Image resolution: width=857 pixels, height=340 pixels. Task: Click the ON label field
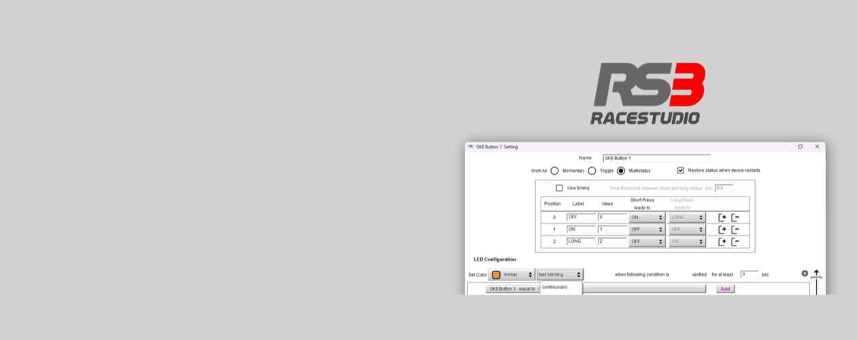581,229
